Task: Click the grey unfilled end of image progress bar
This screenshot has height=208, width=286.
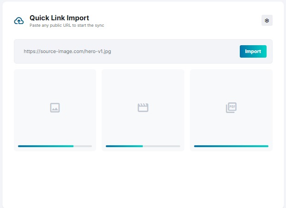Action: [x=83, y=146]
